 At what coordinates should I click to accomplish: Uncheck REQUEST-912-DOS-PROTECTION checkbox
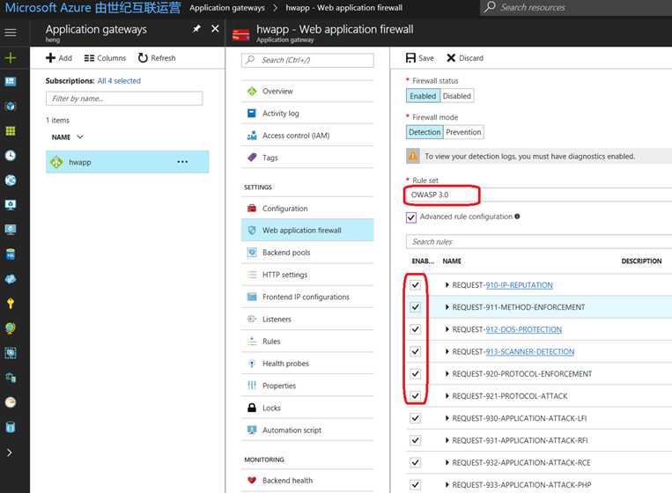(416, 329)
